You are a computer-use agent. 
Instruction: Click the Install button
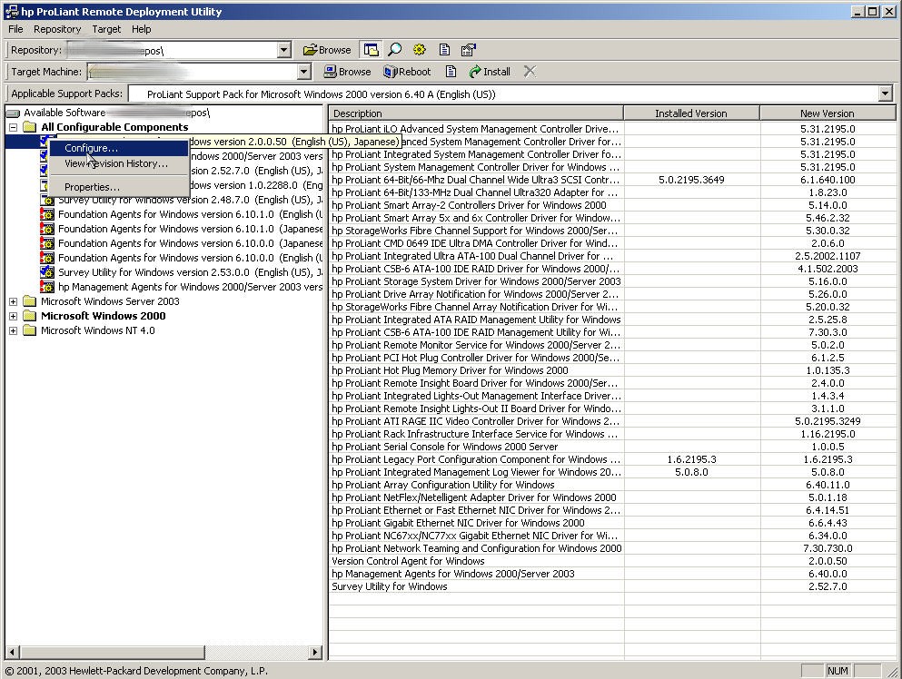pyautogui.click(x=490, y=72)
